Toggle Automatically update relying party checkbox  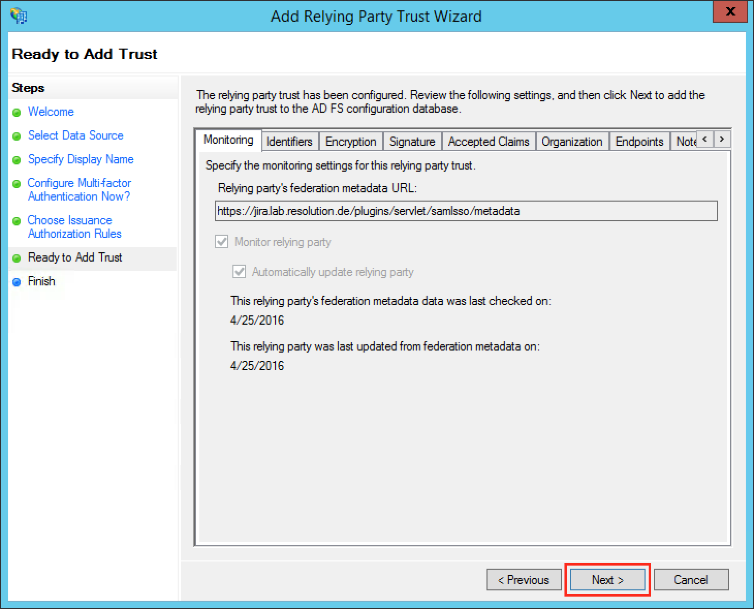(239, 272)
